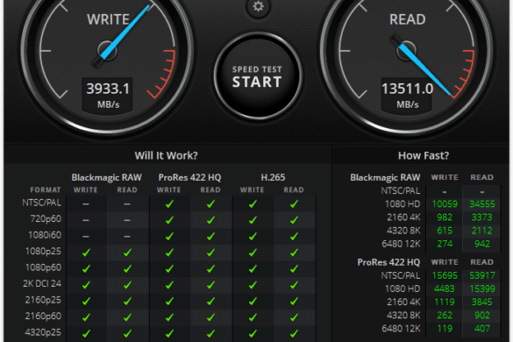The height and width of the screenshot is (342, 513).
Task: Click Blackmagic RAW read checkmark for 1080p25
Action: pyautogui.click(x=128, y=253)
